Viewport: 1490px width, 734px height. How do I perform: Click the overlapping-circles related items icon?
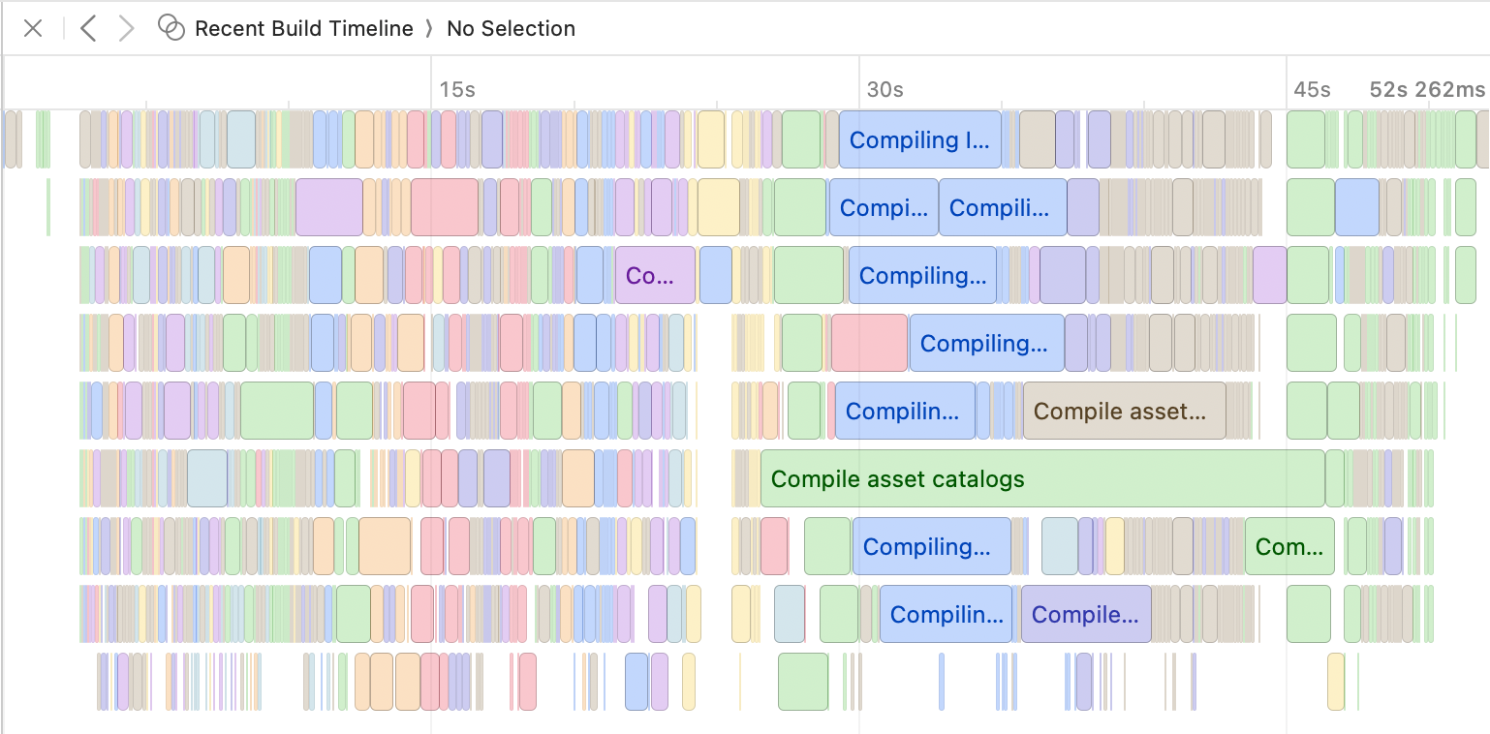point(171,28)
